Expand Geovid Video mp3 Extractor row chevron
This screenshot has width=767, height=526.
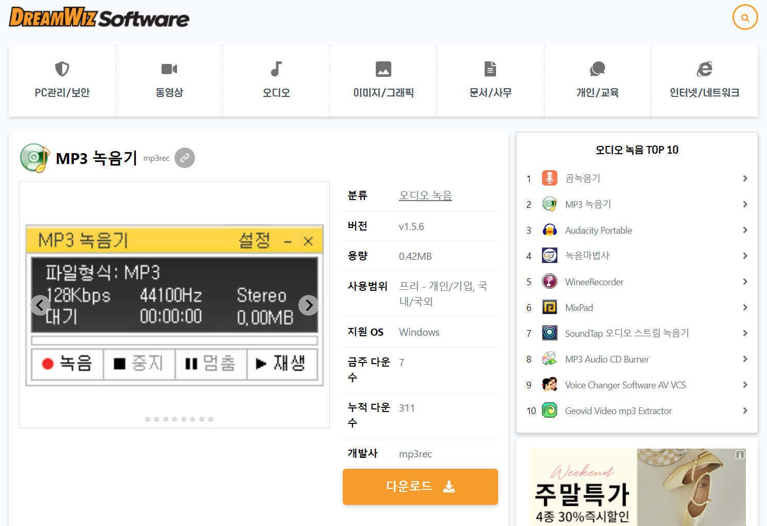coord(745,410)
